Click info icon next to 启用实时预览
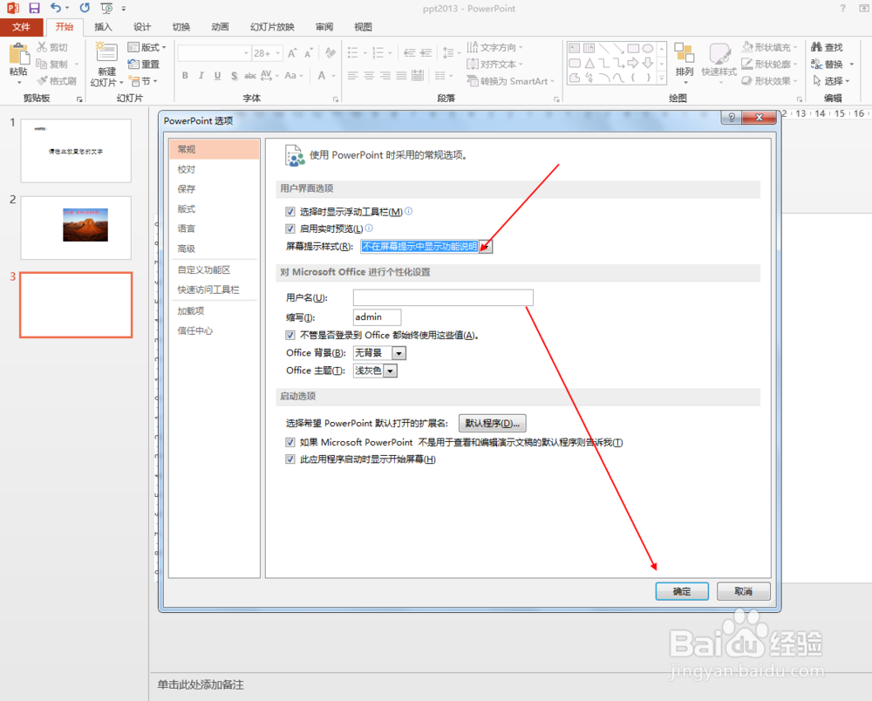Screen dimensions: 872x701 [x=369, y=228]
